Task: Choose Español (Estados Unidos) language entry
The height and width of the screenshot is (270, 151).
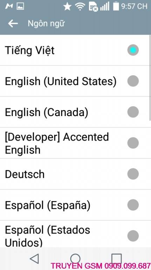Action: tap(75, 234)
